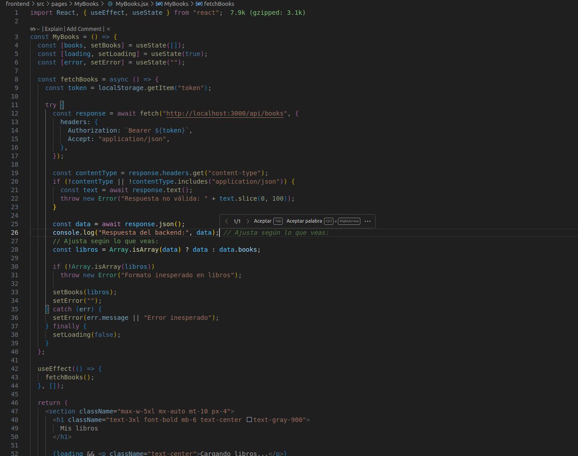Click the ghost text comment after console.log line
Viewport: 578px width, 456px height.
(x=276, y=233)
